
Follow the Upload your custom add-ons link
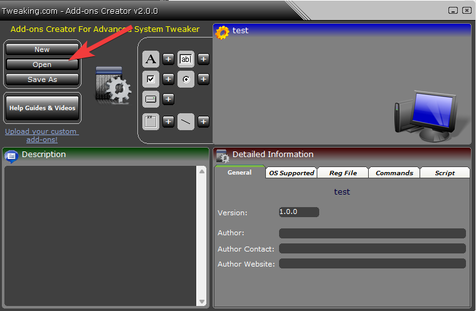pos(41,135)
